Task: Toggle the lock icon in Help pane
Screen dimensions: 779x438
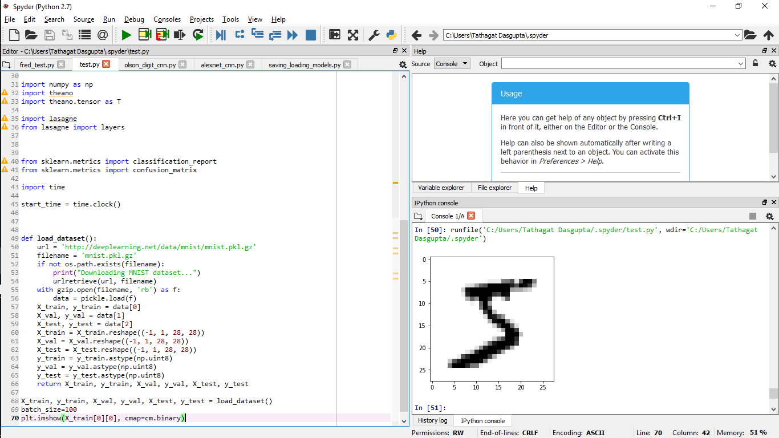Action: pyautogui.click(x=756, y=64)
